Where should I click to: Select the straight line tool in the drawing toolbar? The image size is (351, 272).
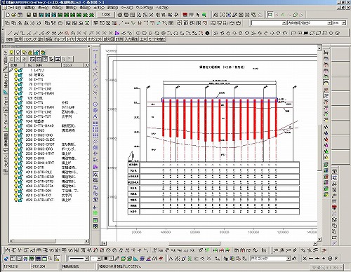click(10, 33)
